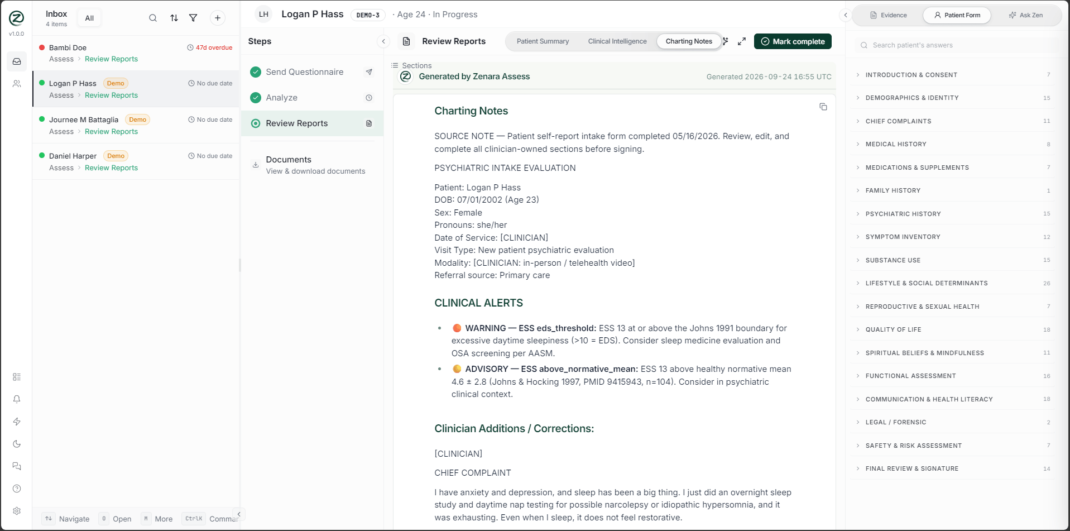Open the settings gear icon
Viewport: 1070px width, 531px height.
click(17, 511)
